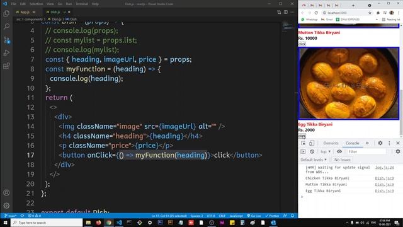Click the Egg Tikka Biryani dish image
The height and width of the screenshot is (227, 403).
[348, 83]
